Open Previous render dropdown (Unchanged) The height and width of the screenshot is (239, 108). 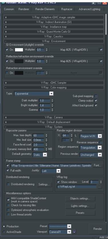[91, 155]
